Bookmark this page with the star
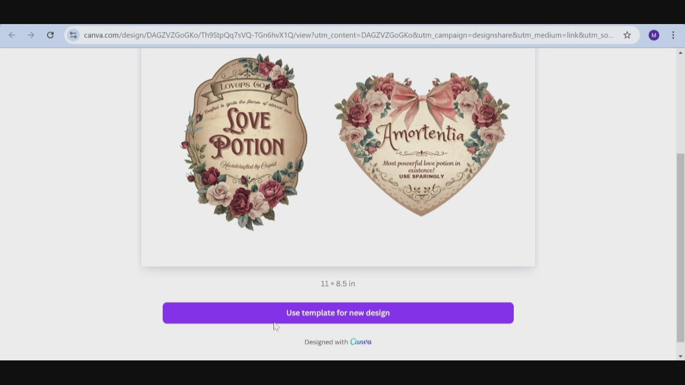Image resolution: width=685 pixels, height=385 pixels. point(627,35)
